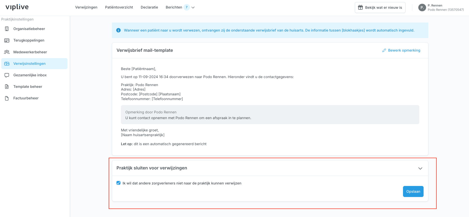Open the Verwijzingen menu
Screen dimensions: 469x217
(x=86, y=7)
